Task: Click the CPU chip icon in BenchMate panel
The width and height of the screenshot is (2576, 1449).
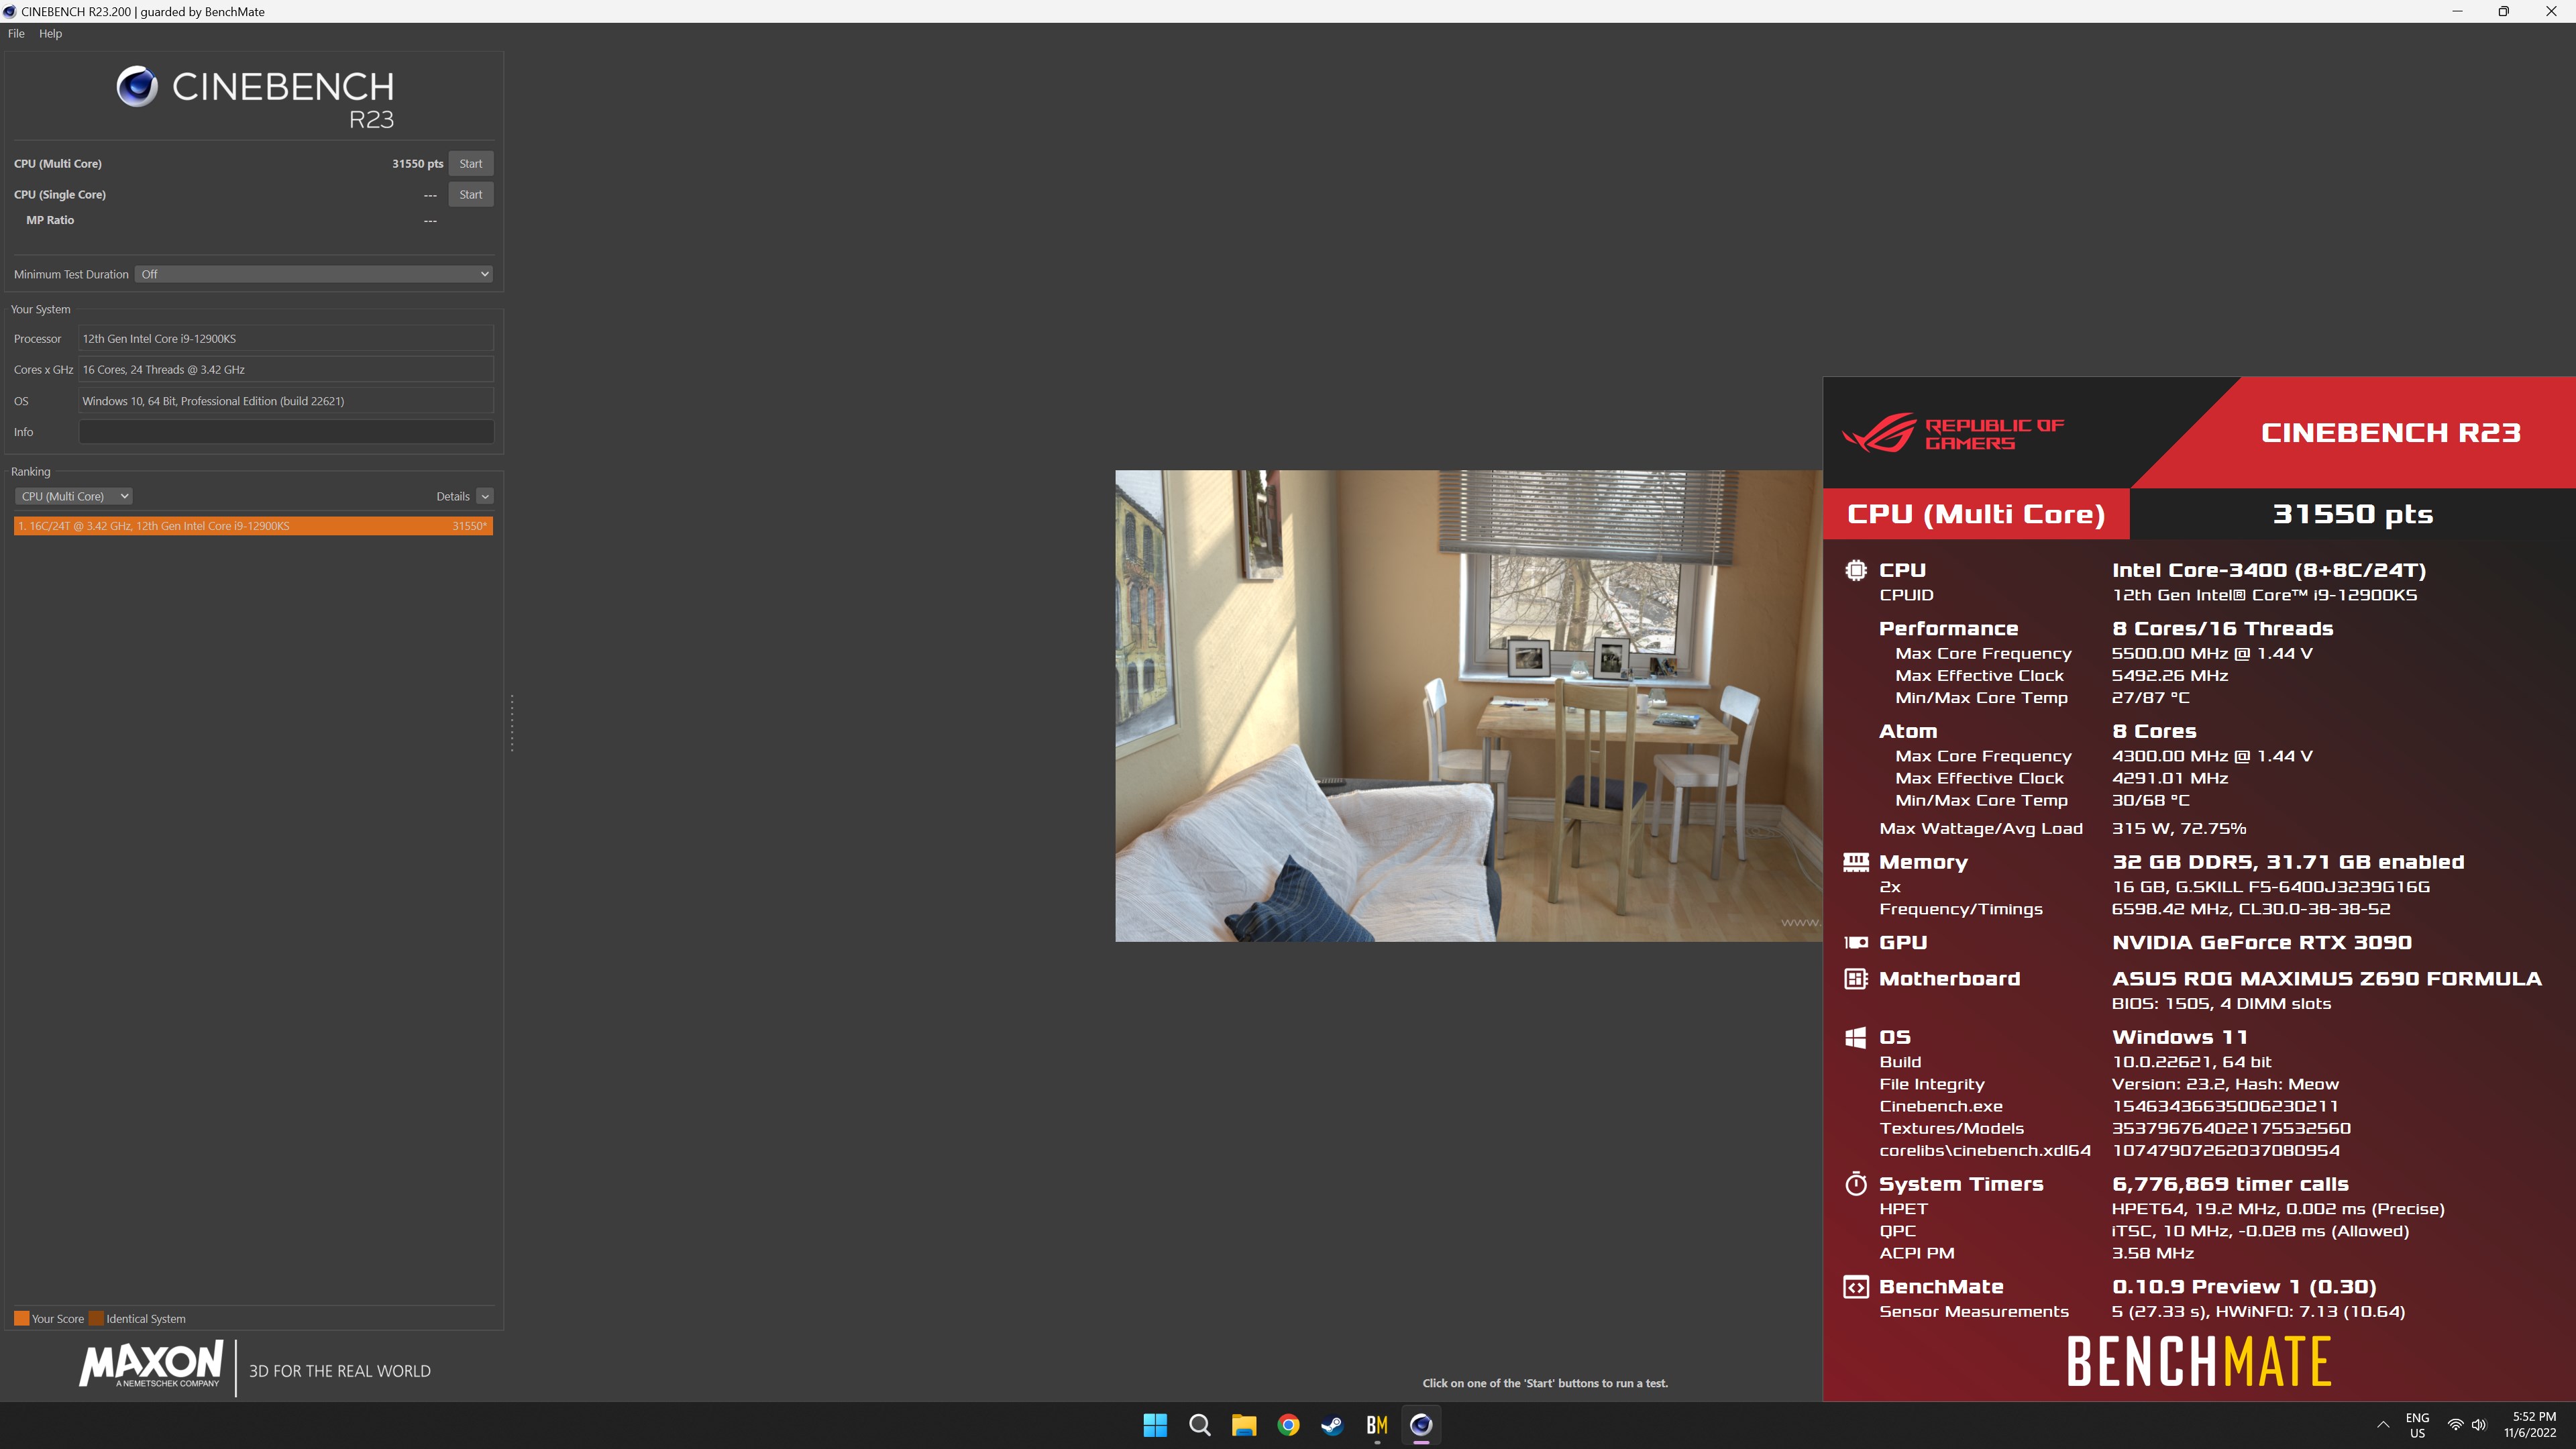Action: (1855, 570)
